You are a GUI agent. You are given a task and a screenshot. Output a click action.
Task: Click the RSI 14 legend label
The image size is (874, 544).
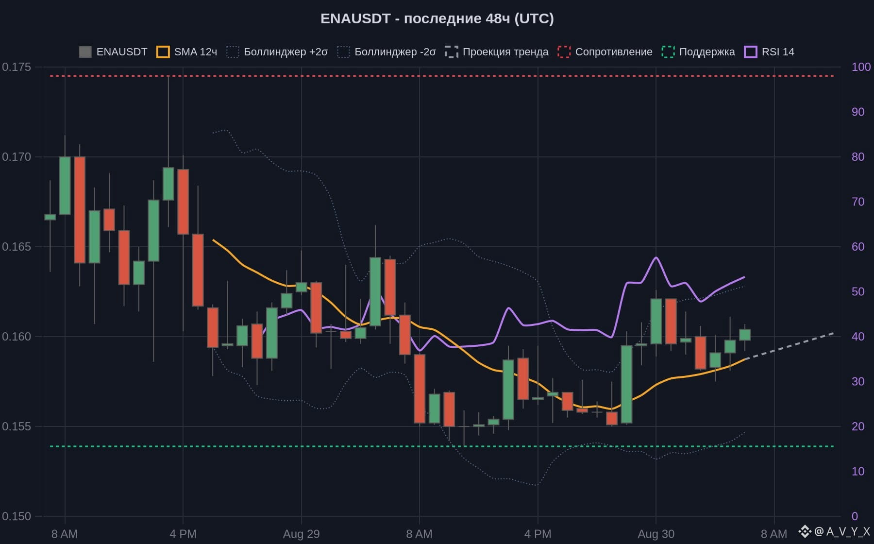click(x=778, y=52)
